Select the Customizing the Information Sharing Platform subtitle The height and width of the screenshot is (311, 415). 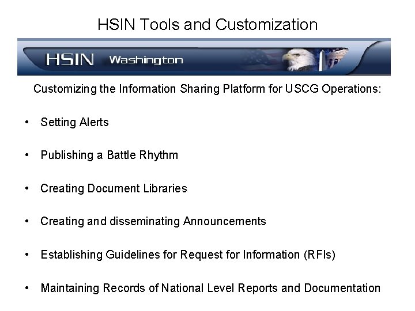click(207, 89)
